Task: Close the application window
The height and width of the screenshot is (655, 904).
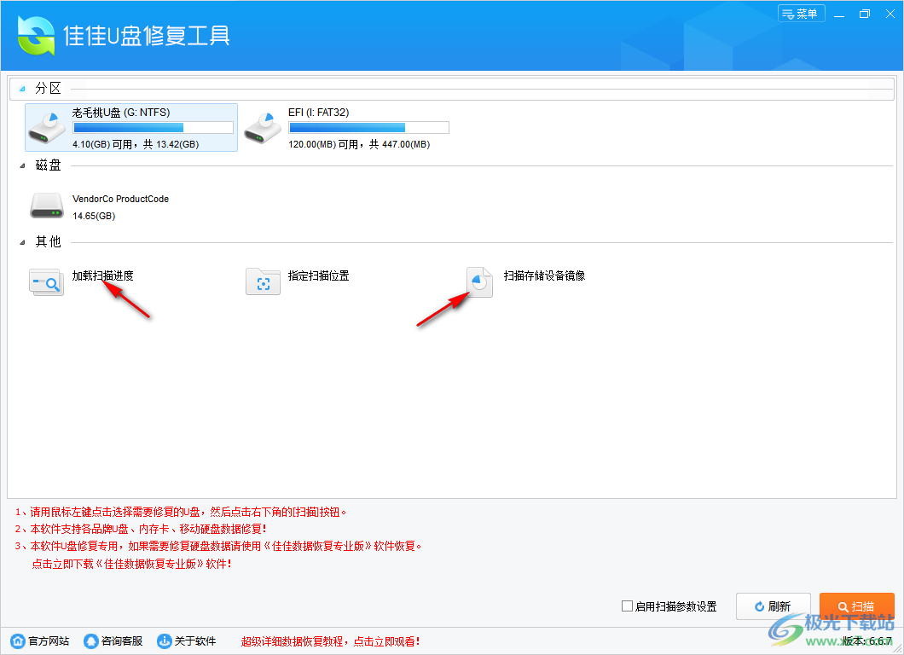Action: tap(890, 14)
